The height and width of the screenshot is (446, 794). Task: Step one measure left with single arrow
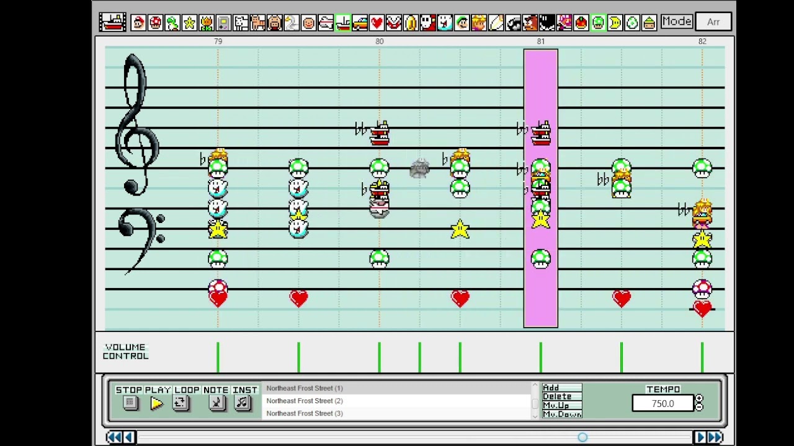click(x=129, y=437)
